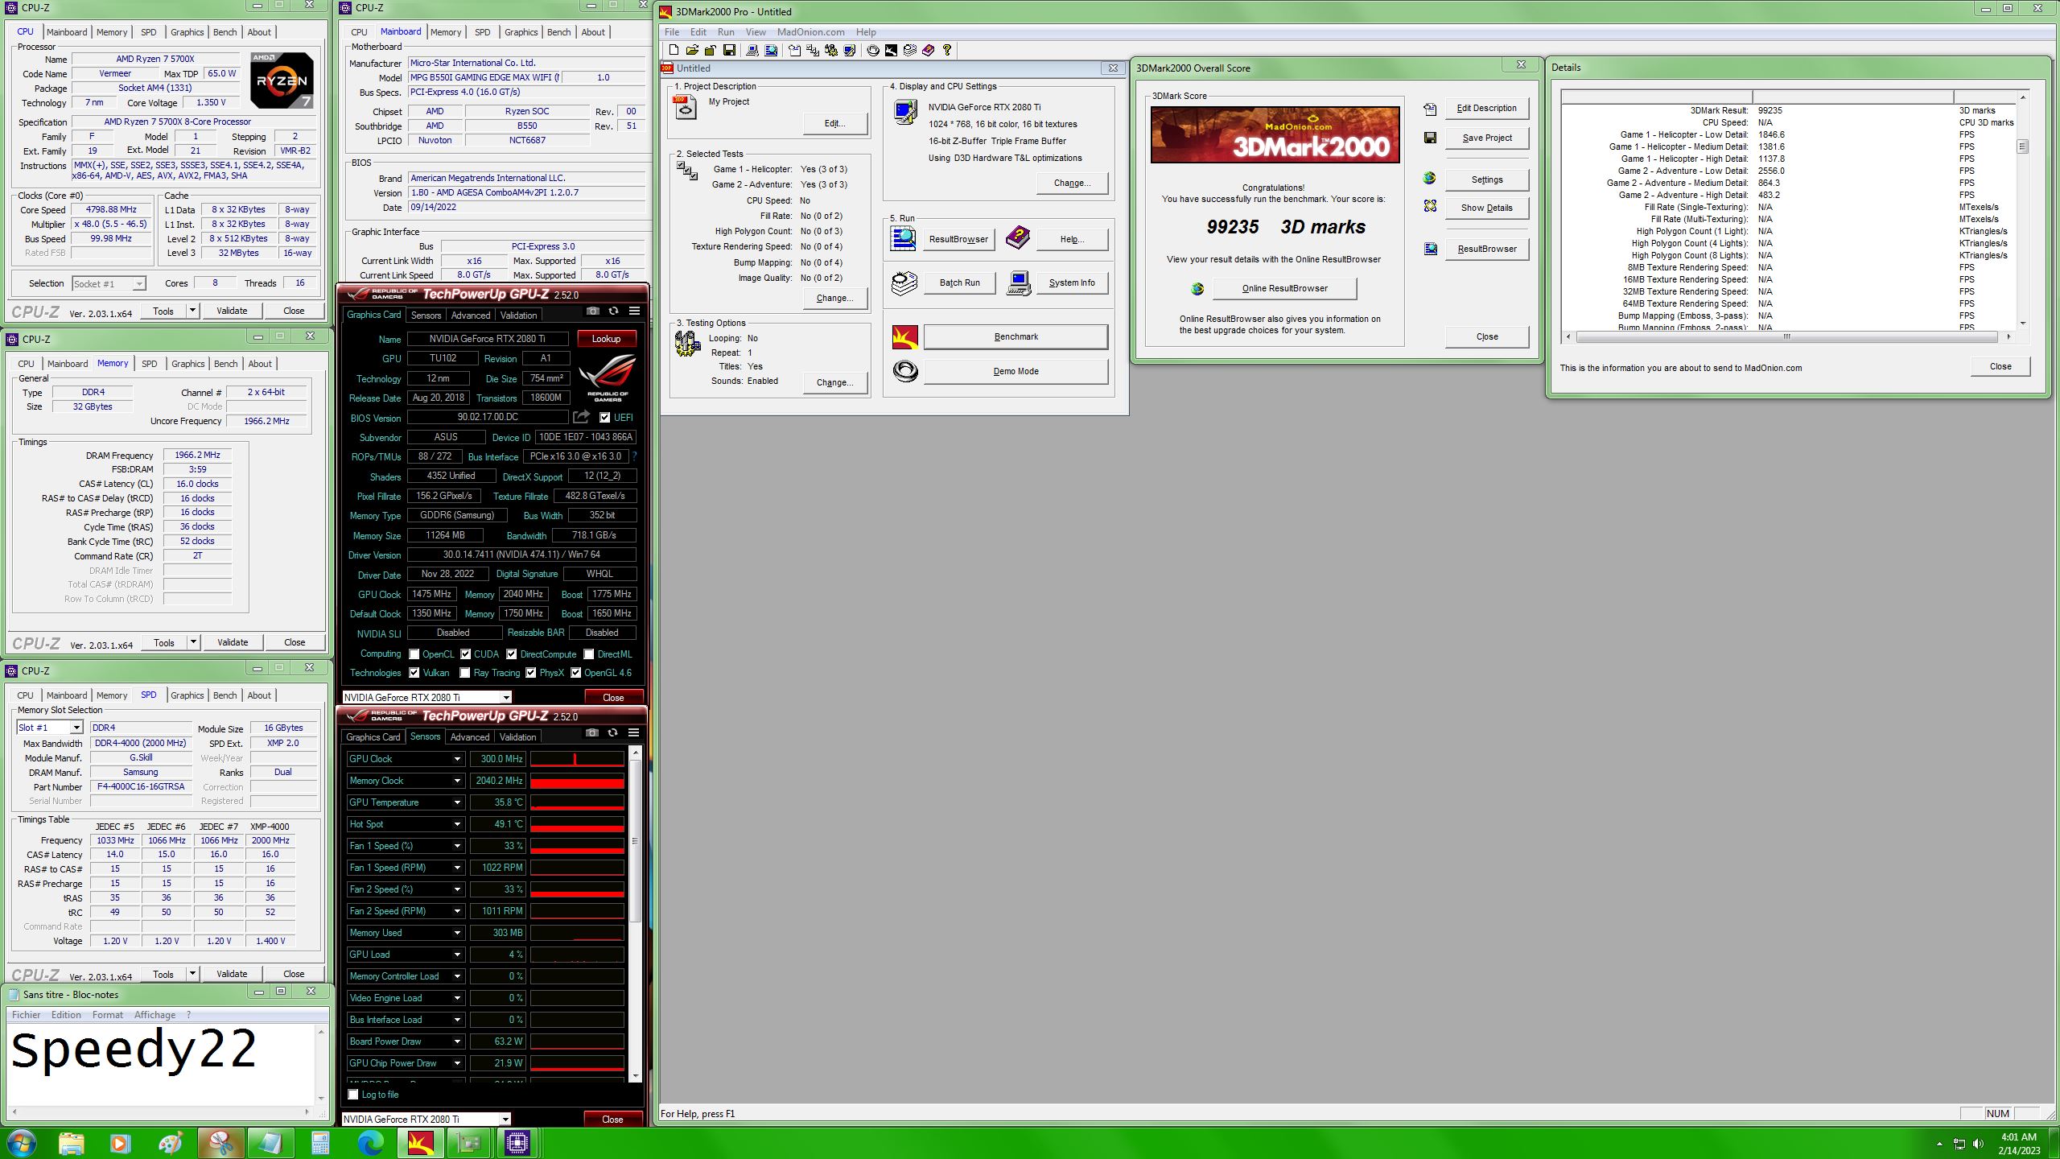This screenshot has width=2060, height=1159.
Task: Toggle Vulkan checkbox in GPU-Z
Action: click(414, 673)
